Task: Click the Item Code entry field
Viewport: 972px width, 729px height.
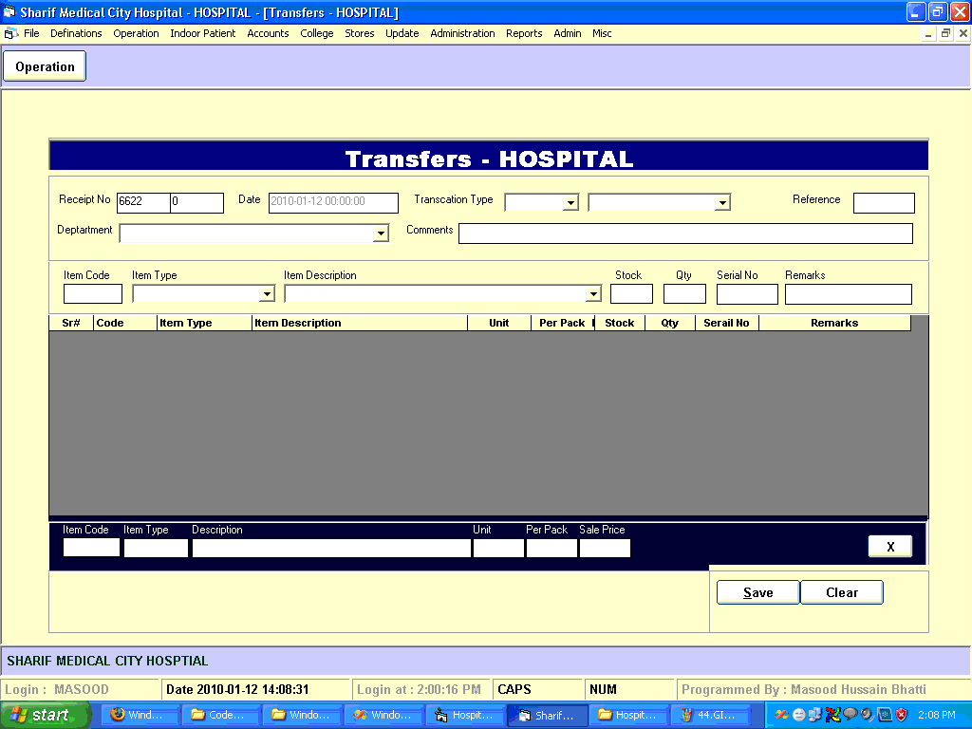Action: 93,294
